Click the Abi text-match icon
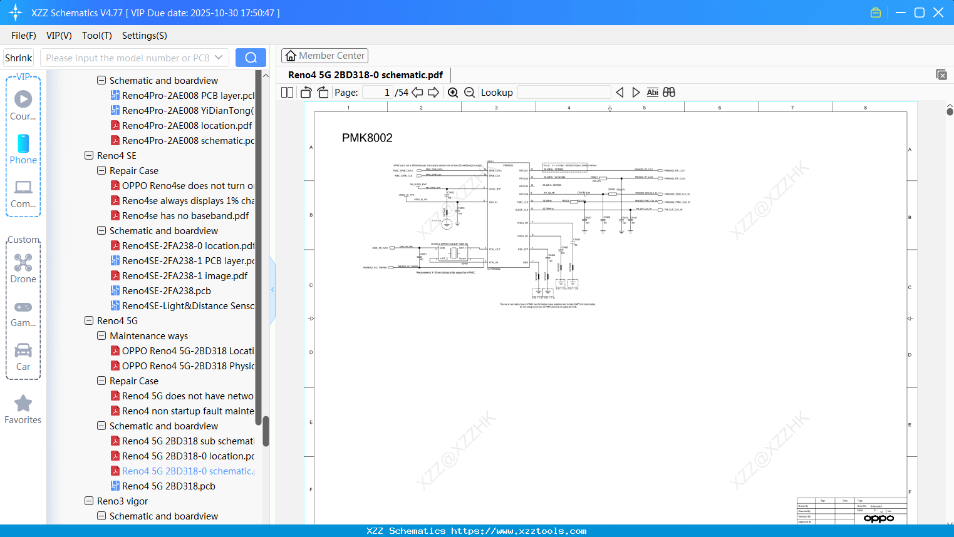 [x=652, y=93]
